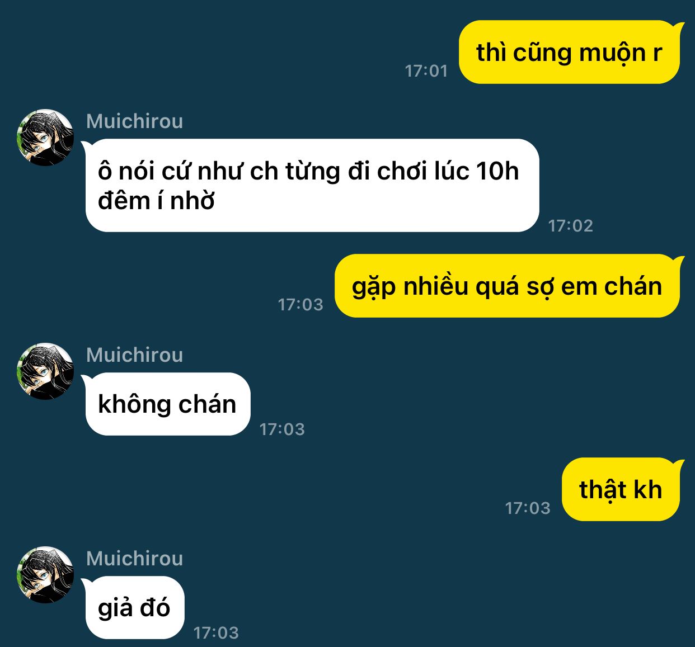Click the 17:03 timestamp beside 'gặp nhiều quá'
695x647 pixels.
[301, 305]
